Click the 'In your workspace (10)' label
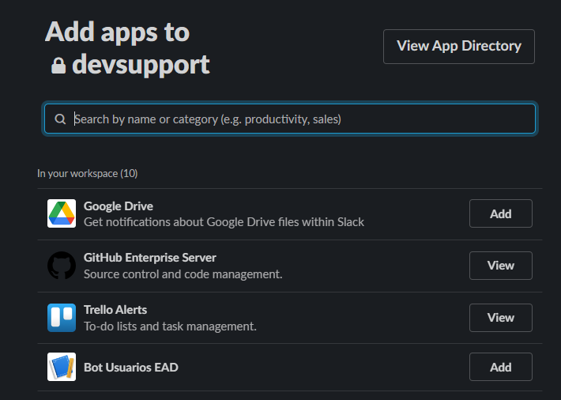This screenshot has width=561, height=400. click(88, 173)
